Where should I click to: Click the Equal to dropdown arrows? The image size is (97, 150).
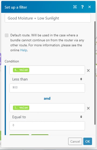click(81, 117)
